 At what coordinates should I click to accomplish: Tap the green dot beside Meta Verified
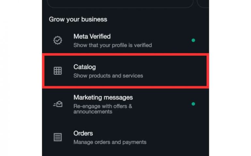point(193,40)
